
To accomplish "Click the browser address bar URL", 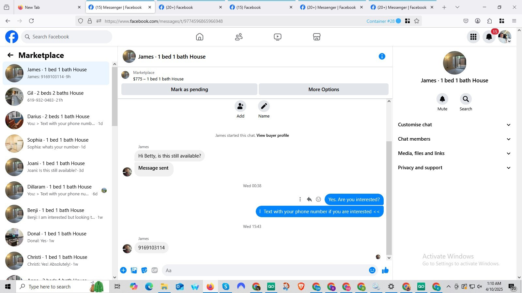I will coord(164,21).
